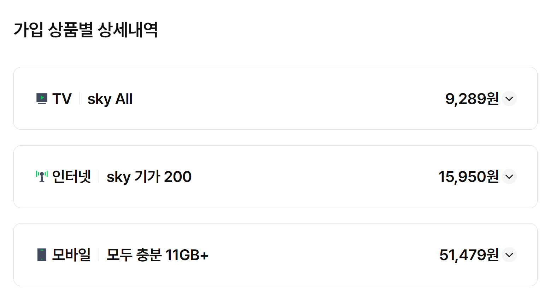Click the 15,950원 internet price

pyautogui.click(x=468, y=177)
